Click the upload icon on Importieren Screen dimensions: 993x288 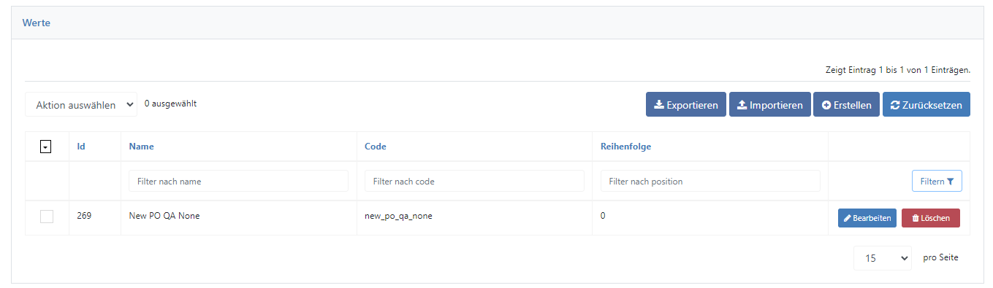[742, 105]
